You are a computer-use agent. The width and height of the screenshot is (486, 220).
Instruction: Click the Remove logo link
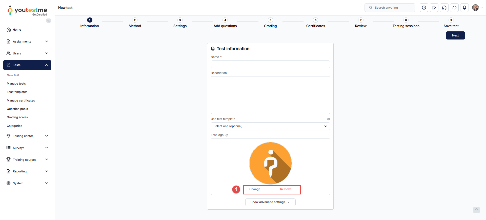point(286,189)
